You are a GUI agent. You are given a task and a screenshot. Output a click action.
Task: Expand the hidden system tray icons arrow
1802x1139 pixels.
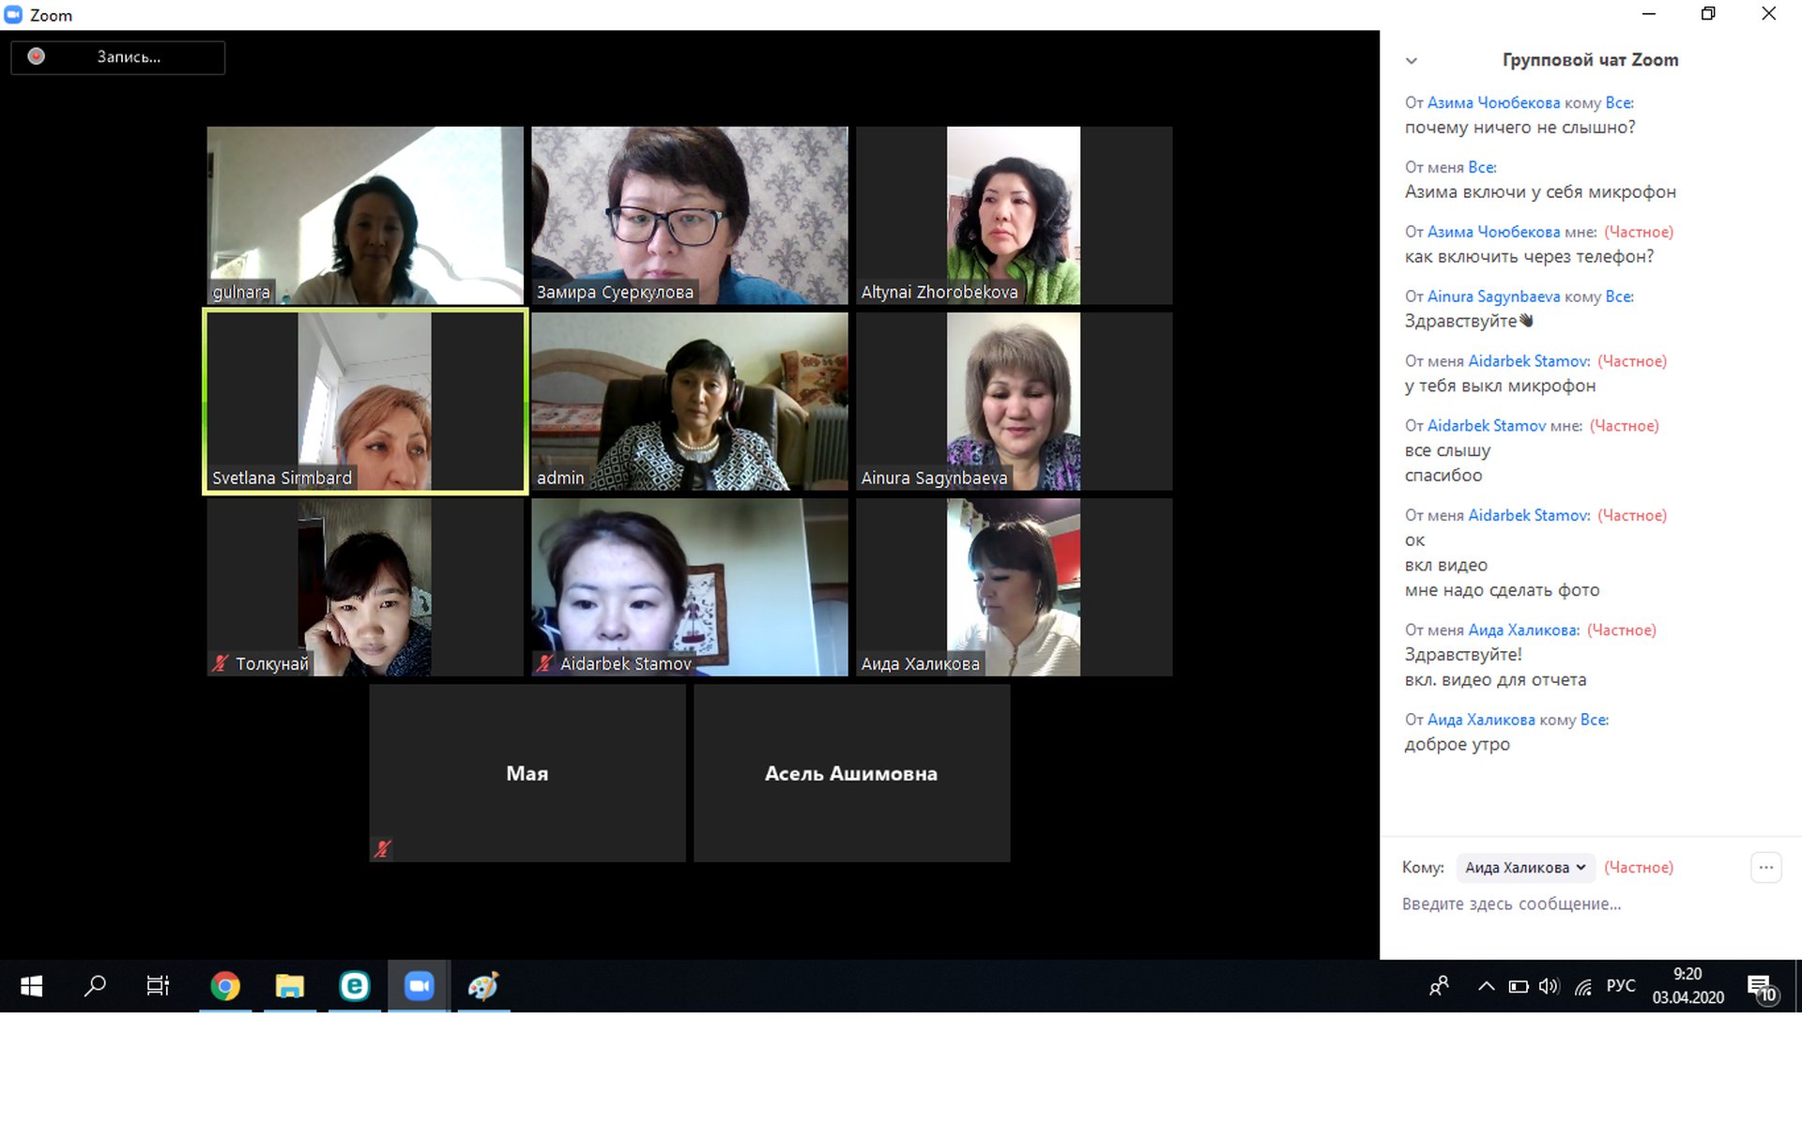click(1486, 987)
